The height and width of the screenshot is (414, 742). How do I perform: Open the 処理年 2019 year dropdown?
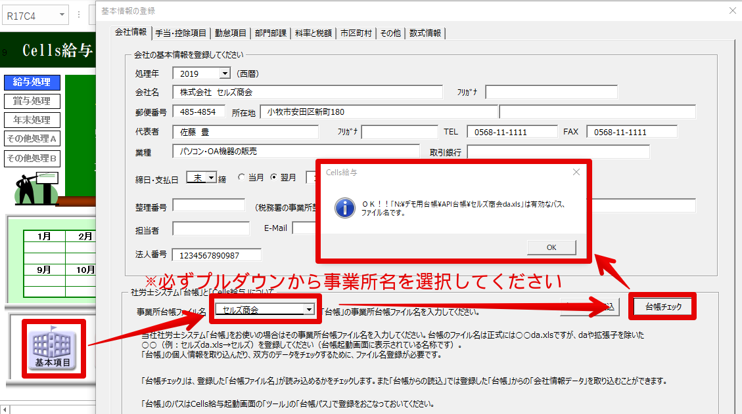coord(225,73)
